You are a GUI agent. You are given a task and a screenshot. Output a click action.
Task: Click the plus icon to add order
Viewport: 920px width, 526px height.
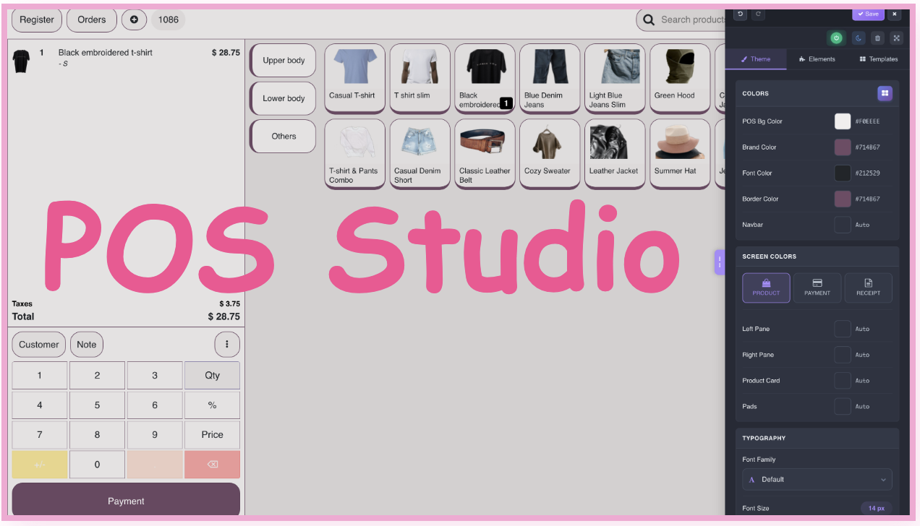[x=134, y=20]
